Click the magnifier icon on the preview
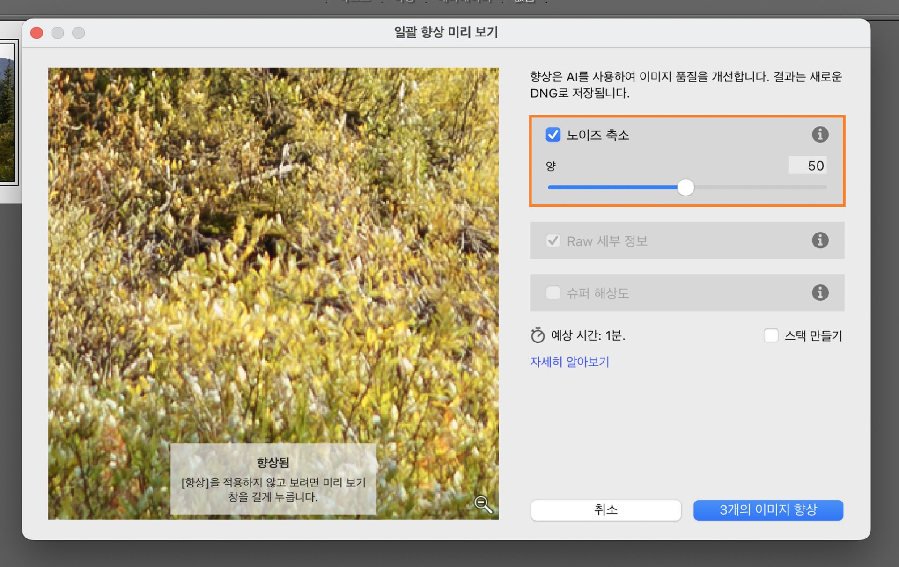Image resolution: width=899 pixels, height=567 pixels. tap(483, 504)
